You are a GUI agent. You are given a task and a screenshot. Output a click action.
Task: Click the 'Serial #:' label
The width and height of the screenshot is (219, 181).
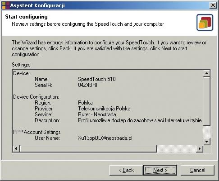43,85
